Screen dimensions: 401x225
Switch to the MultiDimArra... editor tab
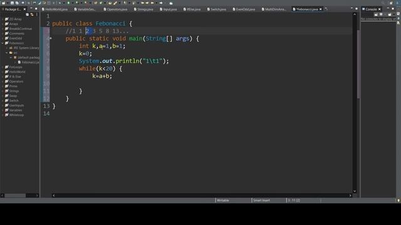pos(274,9)
